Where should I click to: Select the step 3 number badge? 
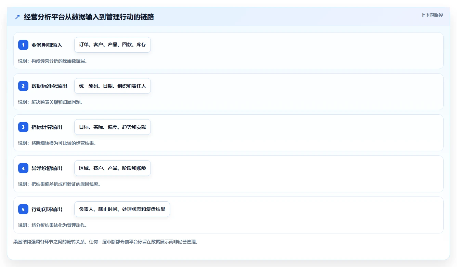click(23, 127)
